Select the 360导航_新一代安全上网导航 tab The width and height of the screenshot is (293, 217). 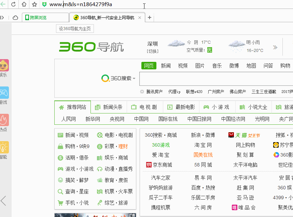pyautogui.click(x=107, y=17)
